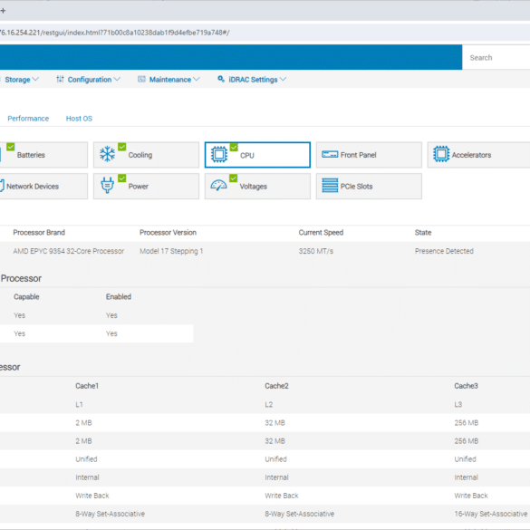Click the Power plug icon
Screen dimensions: 530x530
tap(107, 185)
